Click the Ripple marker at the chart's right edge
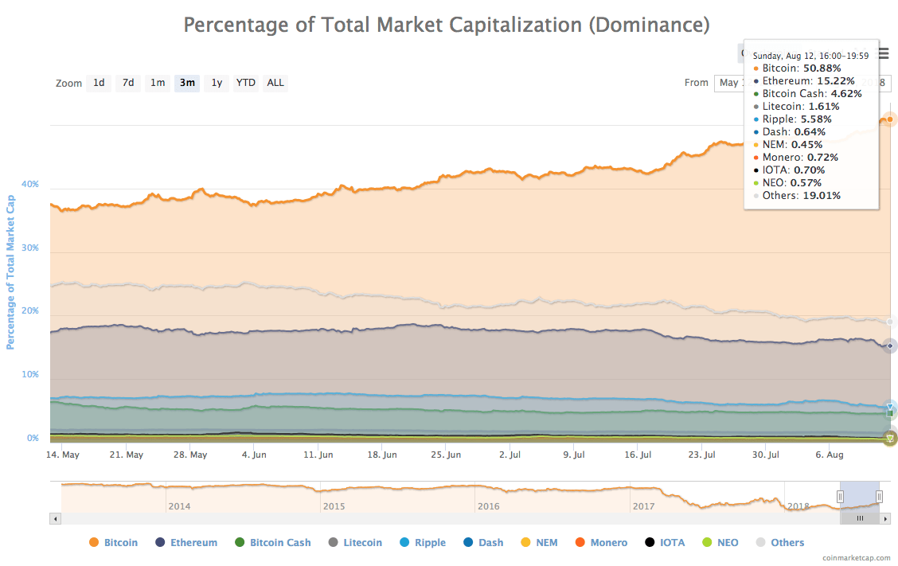This screenshot has height=566, width=898. pos(889,406)
